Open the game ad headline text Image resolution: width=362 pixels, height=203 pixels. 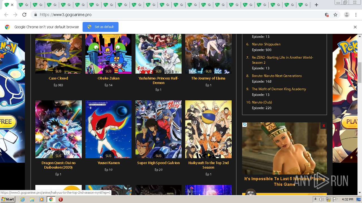point(285,181)
